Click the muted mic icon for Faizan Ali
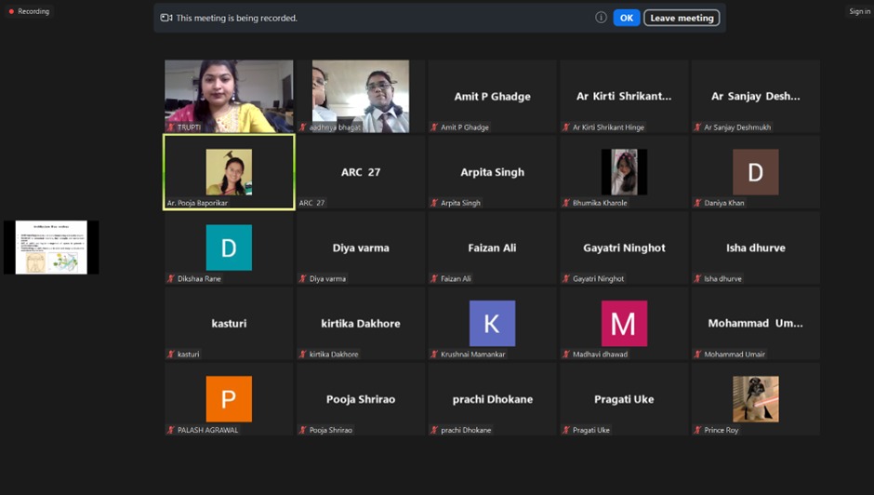Viewport: 874px width, 495px height. click(x=434, y=278)
